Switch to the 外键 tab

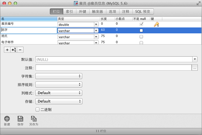tap(83, 12)
